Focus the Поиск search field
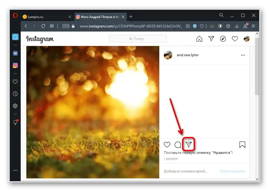Viewport: 269px width, 191px height. coord(138,39)
